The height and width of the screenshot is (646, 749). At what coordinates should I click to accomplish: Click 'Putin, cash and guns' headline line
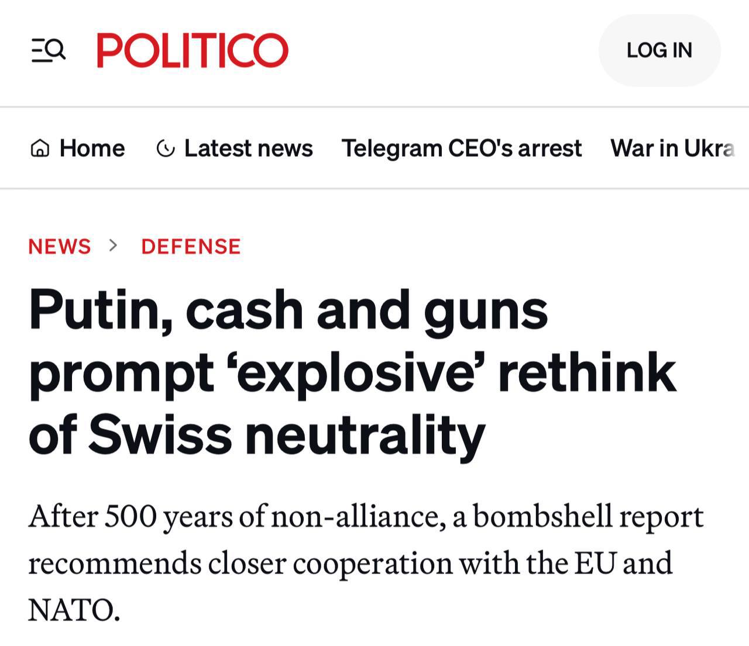tap(288, 311)
